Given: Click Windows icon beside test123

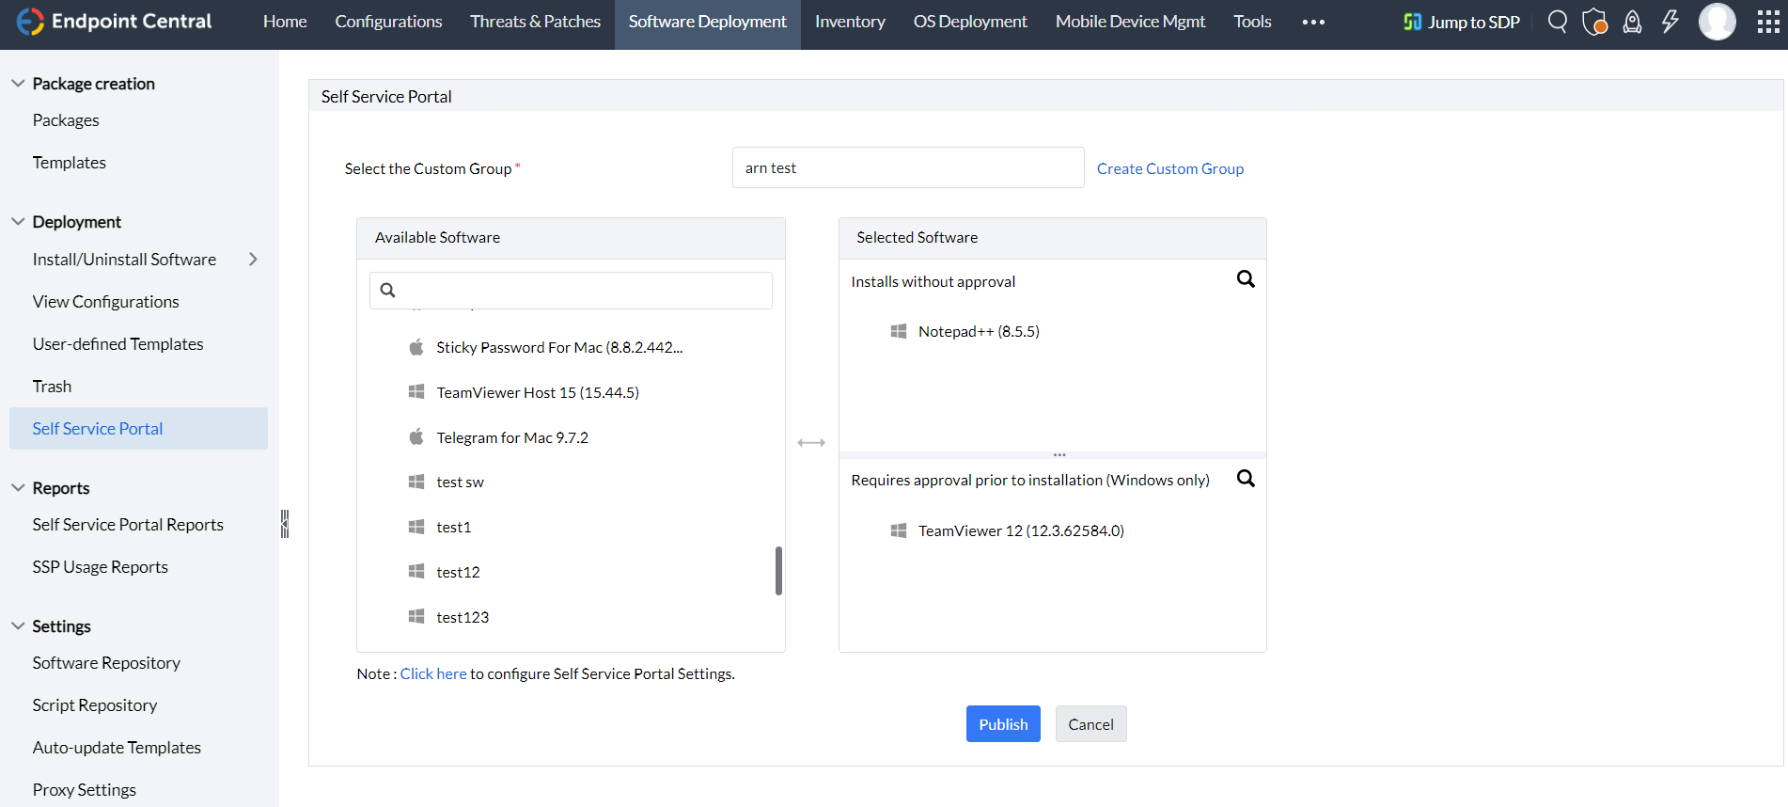Looking at the screenshot, I should [x=416, y=616].
